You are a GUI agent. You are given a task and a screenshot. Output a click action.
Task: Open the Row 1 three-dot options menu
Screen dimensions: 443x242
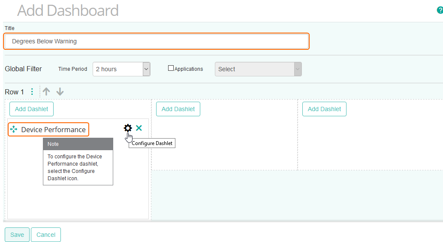tap(32, 92)
